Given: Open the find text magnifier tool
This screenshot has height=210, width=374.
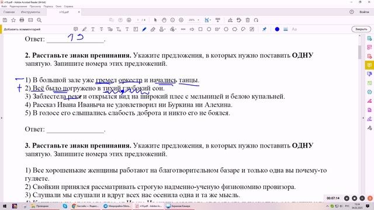Looking at the screenshot, I should coord(39,20).
